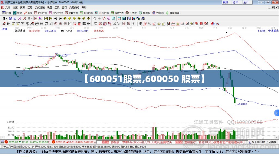Switch to the K线 chart view
This screenshot has height=157, width=279.
pos(28,13)
